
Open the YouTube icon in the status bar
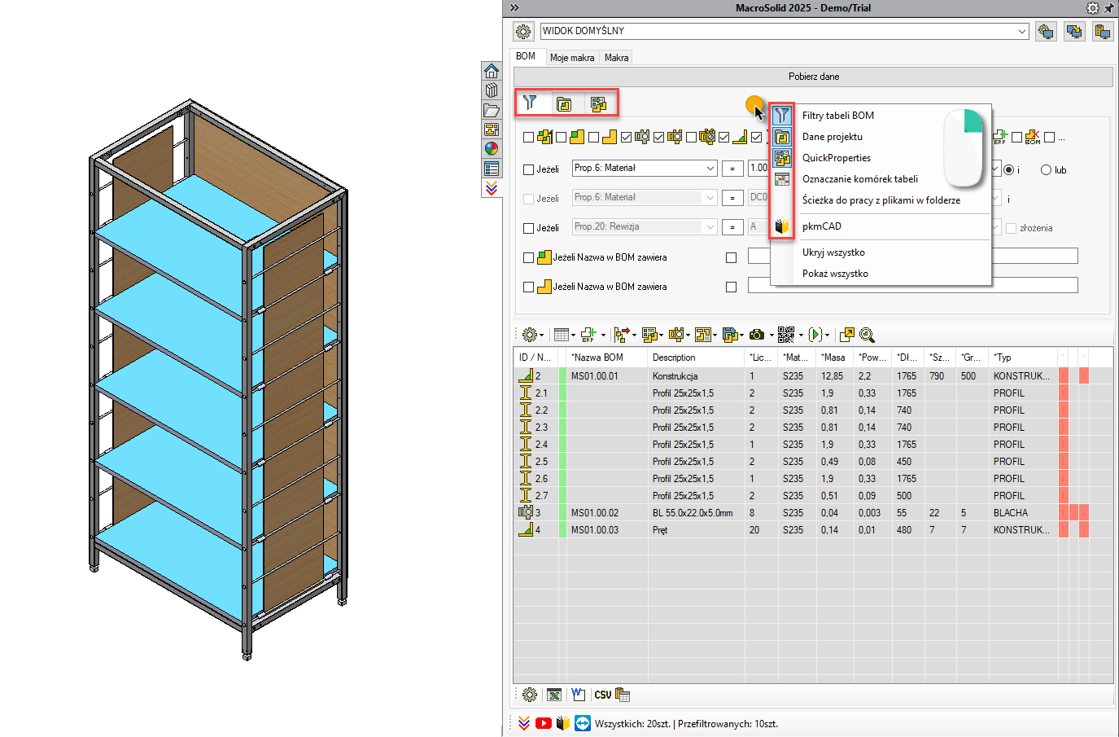(x=544, y=723)
